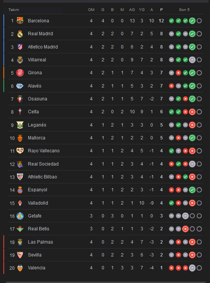210x283 pixels.
Task: Click Mallorca's highlighted latest win indicator
Action: pos(192,138)
